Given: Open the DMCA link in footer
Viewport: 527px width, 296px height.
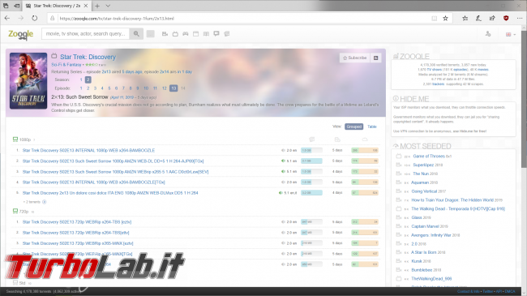Looking at the screenshot, I should 509,291.
